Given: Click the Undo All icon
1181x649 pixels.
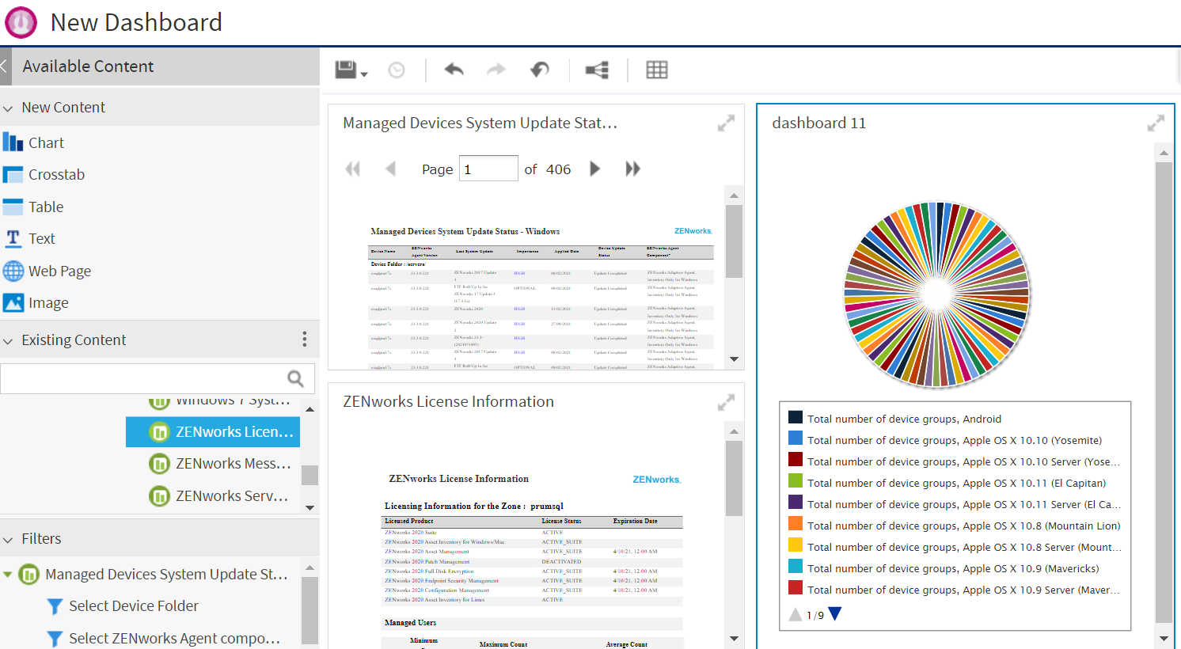Looking at the screenshot, I should click(x=539, y=70).
